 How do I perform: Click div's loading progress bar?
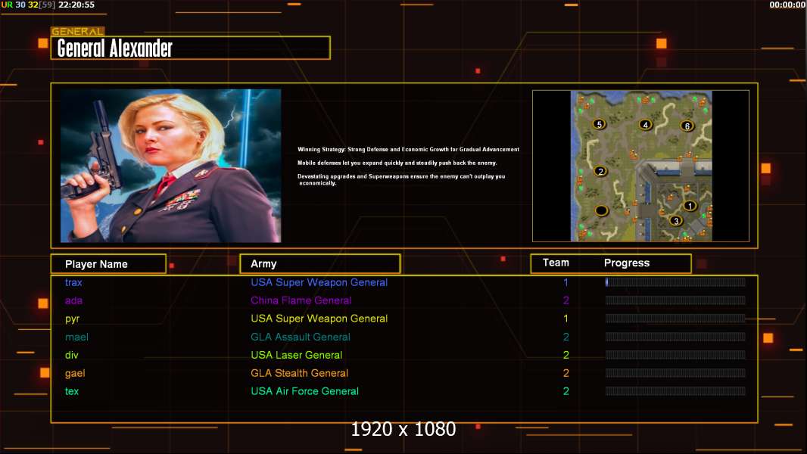[675, 355]
